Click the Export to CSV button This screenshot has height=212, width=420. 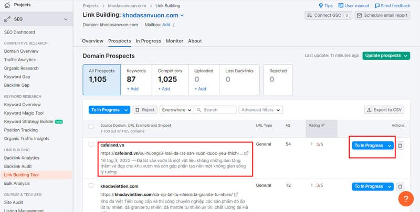[x=384, y=110]
